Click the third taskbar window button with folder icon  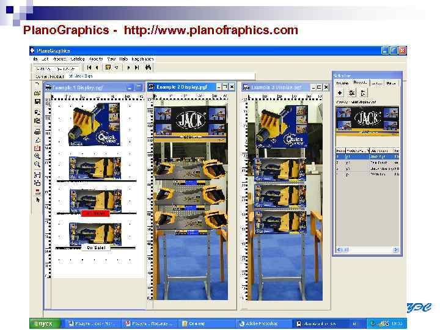point(207,323)
